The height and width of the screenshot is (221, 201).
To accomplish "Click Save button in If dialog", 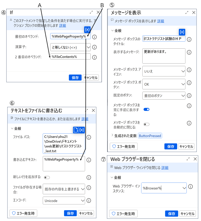I will [x=75, y=78].
